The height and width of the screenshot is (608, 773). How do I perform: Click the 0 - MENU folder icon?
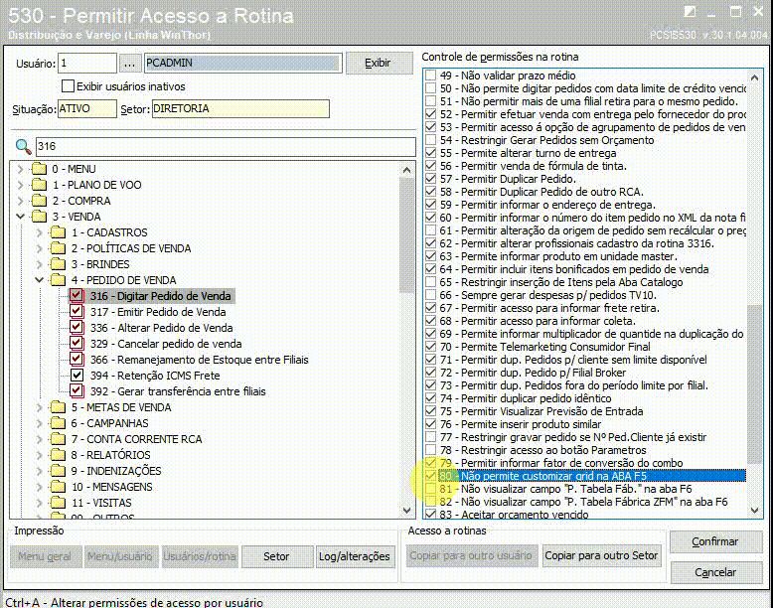pos(39,169)
